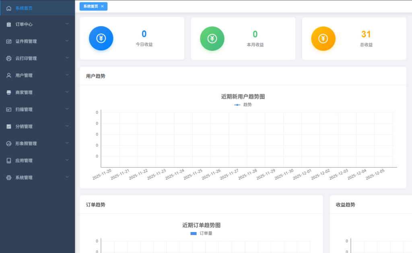This screenshot has width=412, height=253.
Task: Switch to the 系统首页 tab
Action: [91, 6]
